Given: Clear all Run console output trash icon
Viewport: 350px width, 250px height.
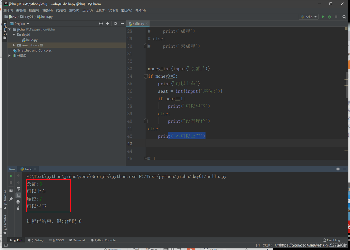Looking at the screenshot, I should (x=18, y=208).
